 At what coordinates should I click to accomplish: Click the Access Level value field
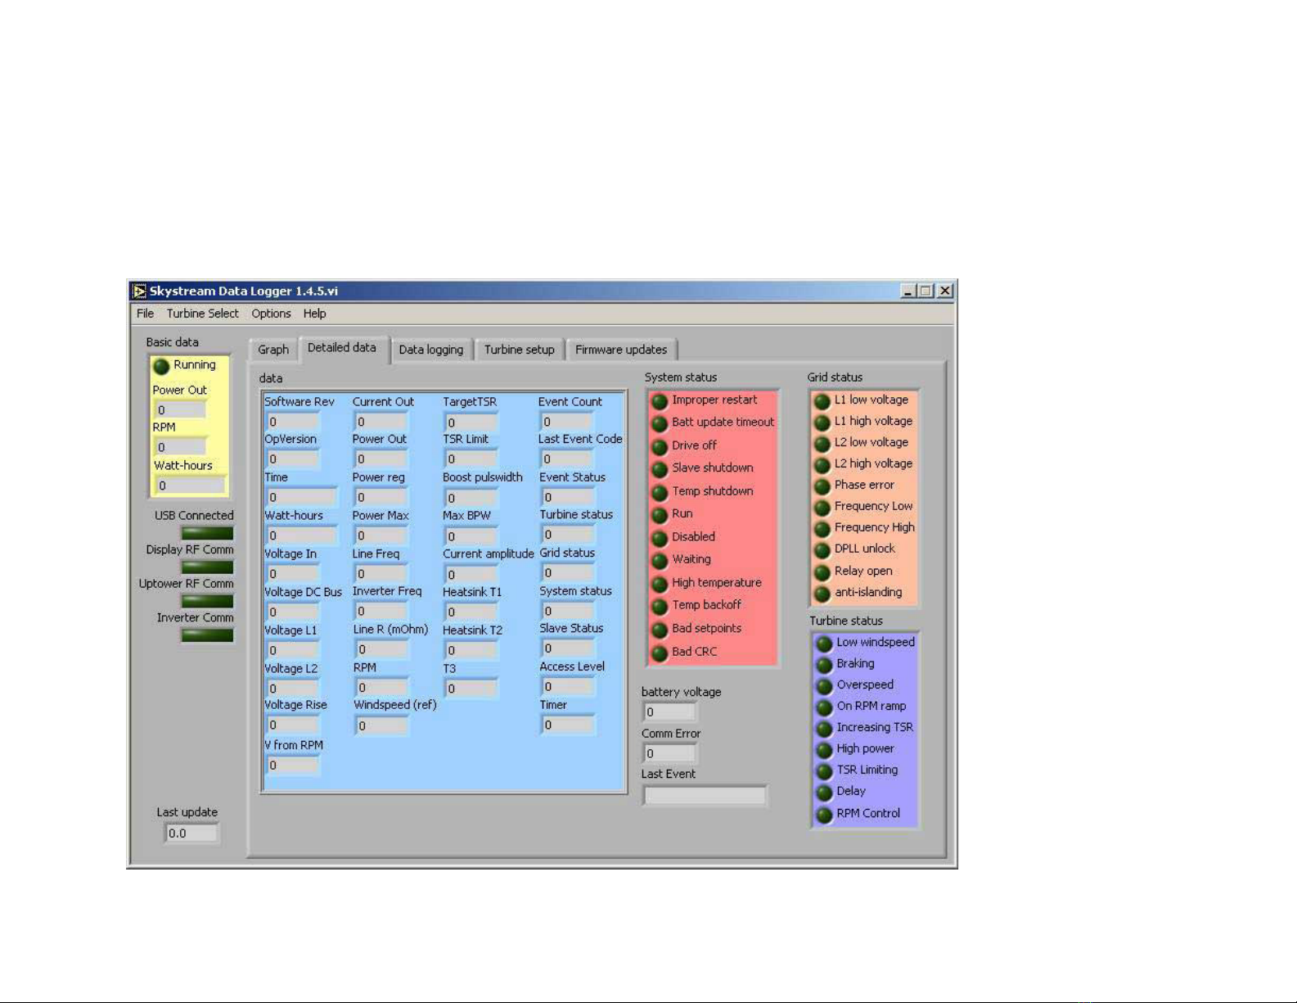(568, 686)
